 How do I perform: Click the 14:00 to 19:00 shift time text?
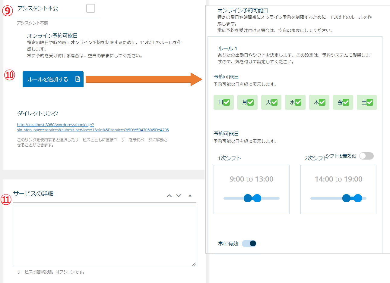[338, 179]
